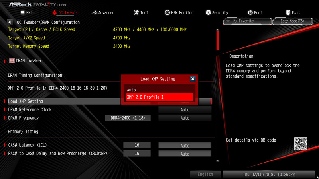Select RAS# to CAS# Delay label
The image size is (319, 179).
click(x=57, y=154)
